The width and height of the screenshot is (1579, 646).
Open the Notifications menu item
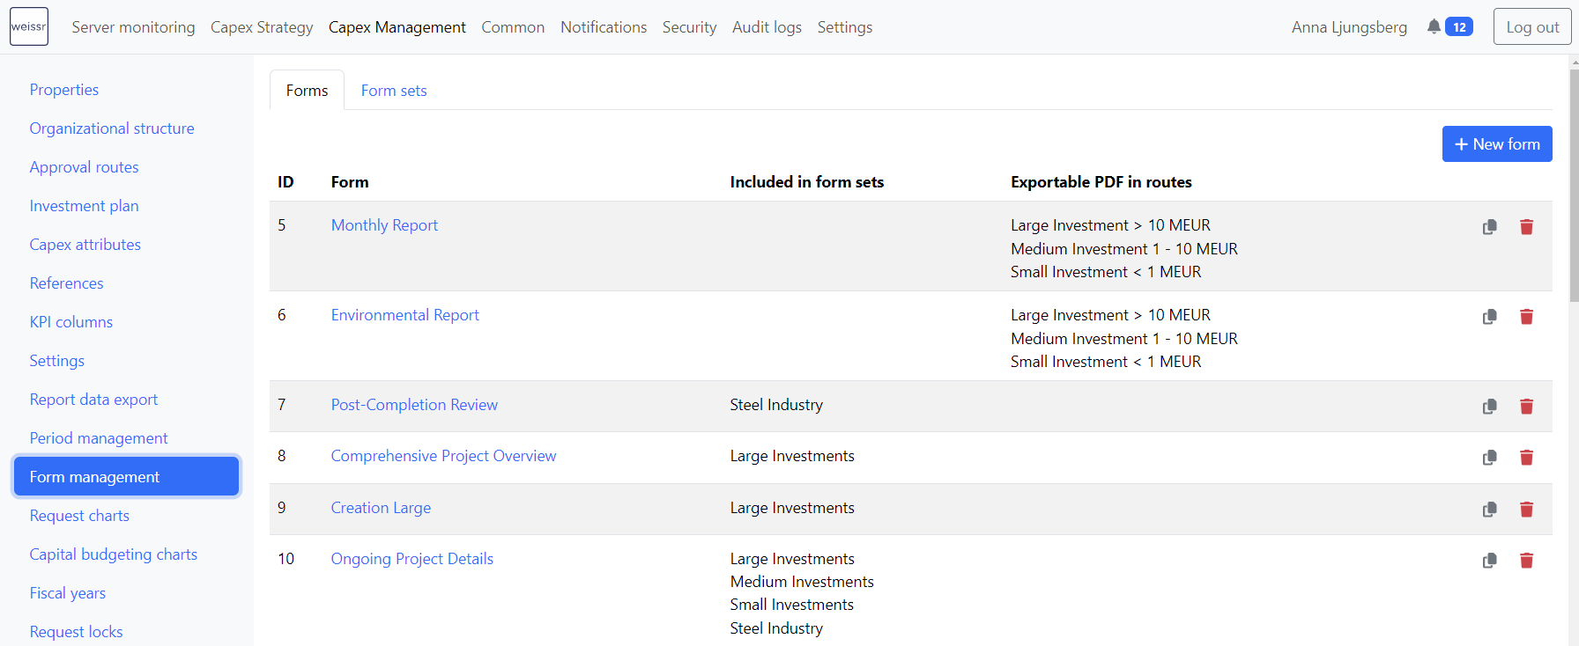604,27
